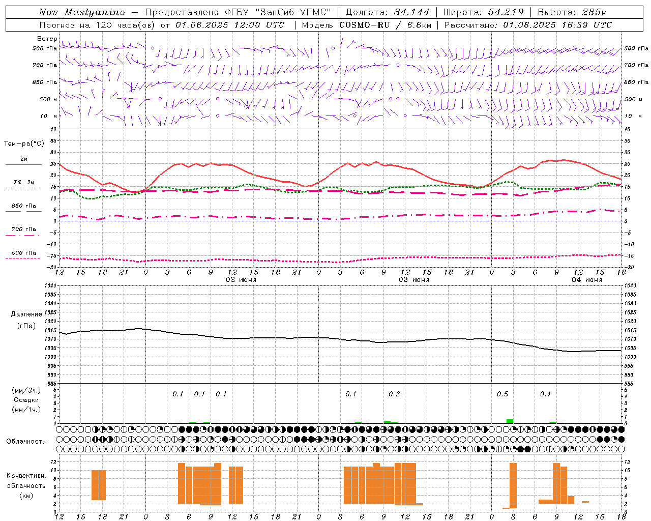Click the 'Td 2м' dew point legend entry
Image resolution: width=651 pixels, height=521 pixels.
(23, 182)
